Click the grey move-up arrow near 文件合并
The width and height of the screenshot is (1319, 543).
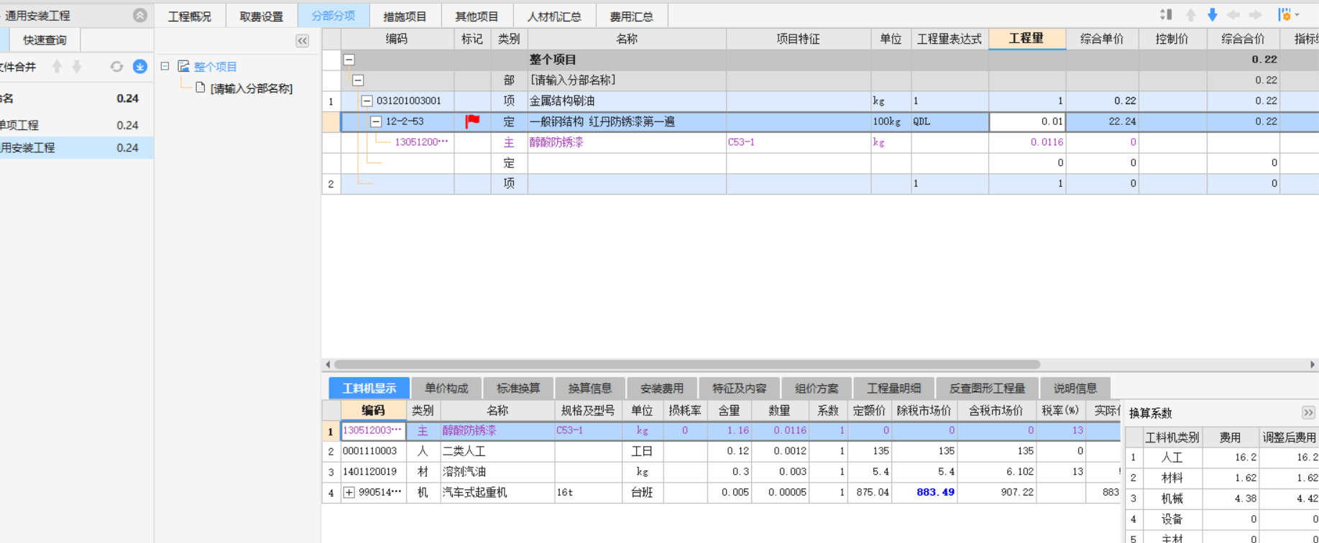coord(57,67)
